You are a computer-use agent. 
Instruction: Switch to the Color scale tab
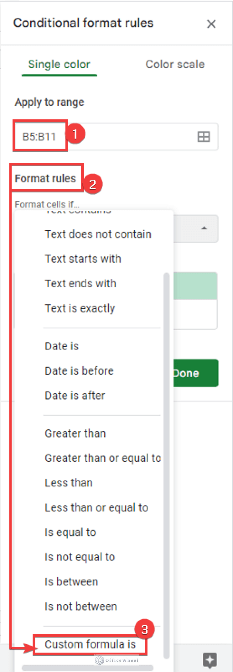point(175,64)
